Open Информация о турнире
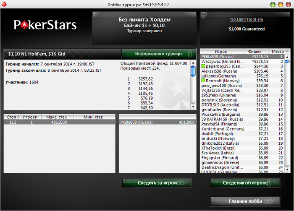 point(159,54)
